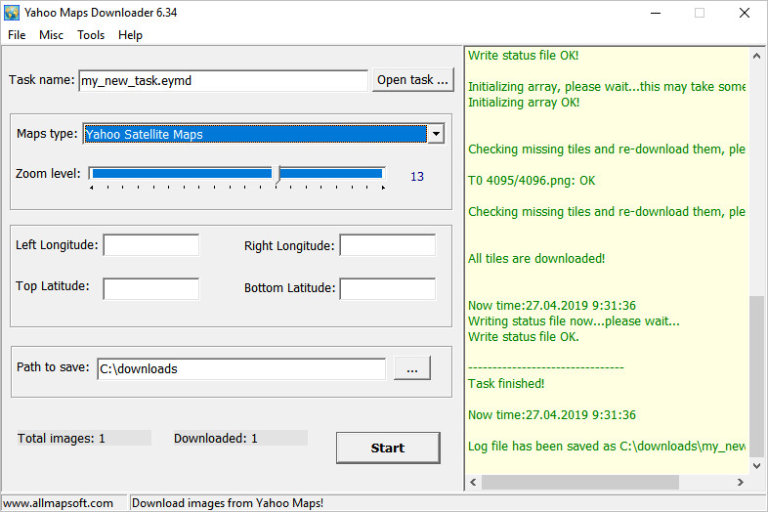Browse for save path with ... button
Image resolution: width=768 pixels, height=512 pixels.
point(412,368)
